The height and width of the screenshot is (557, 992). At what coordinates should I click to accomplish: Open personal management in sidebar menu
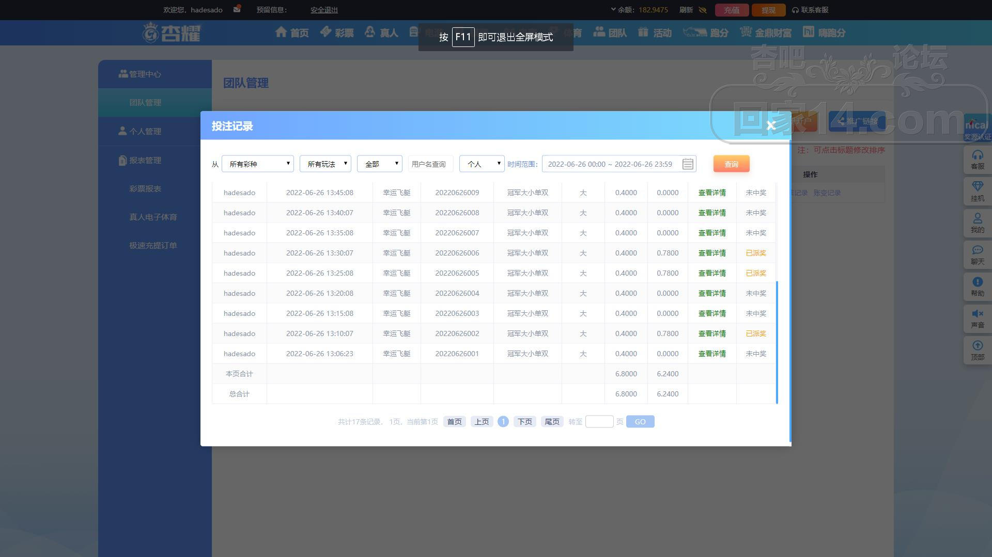[145, 131]
